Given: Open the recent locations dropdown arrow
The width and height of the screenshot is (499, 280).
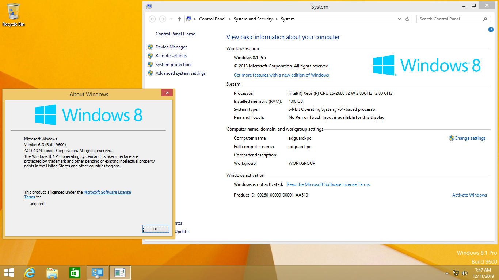Looking at the screenshot, I should (172, 19).
